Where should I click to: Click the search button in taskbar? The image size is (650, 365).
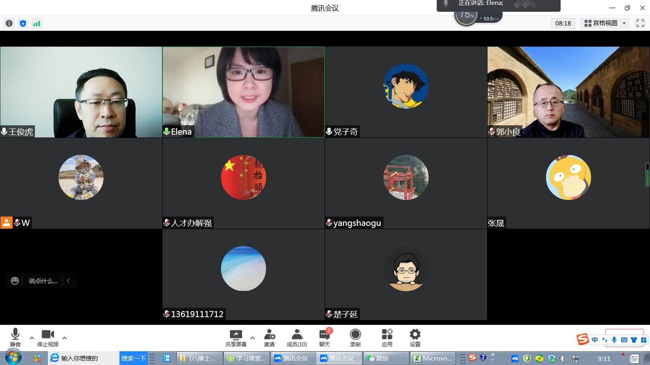[x=133, y=358]
